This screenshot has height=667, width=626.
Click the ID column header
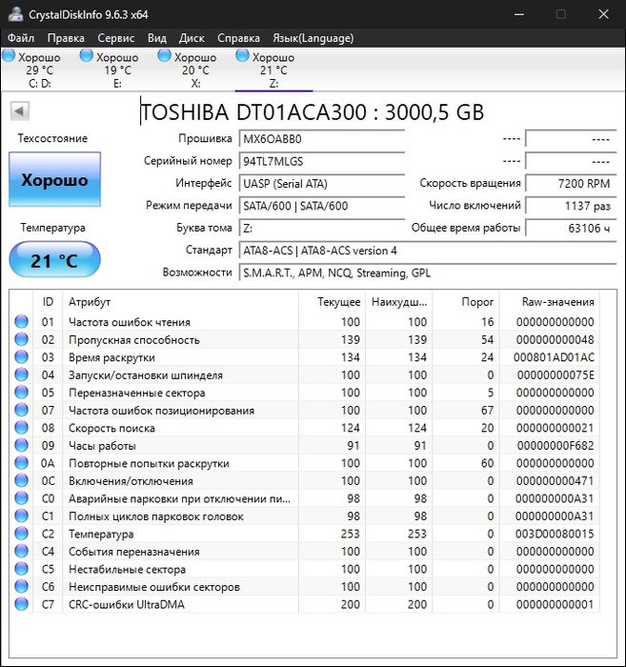coord(48,302)
